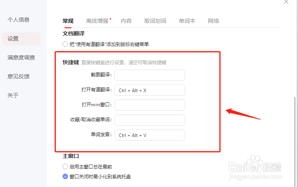The height and width of the screenshot is (187, 298).
Task: Open the 内容 tab
Action: coord(126,21)
